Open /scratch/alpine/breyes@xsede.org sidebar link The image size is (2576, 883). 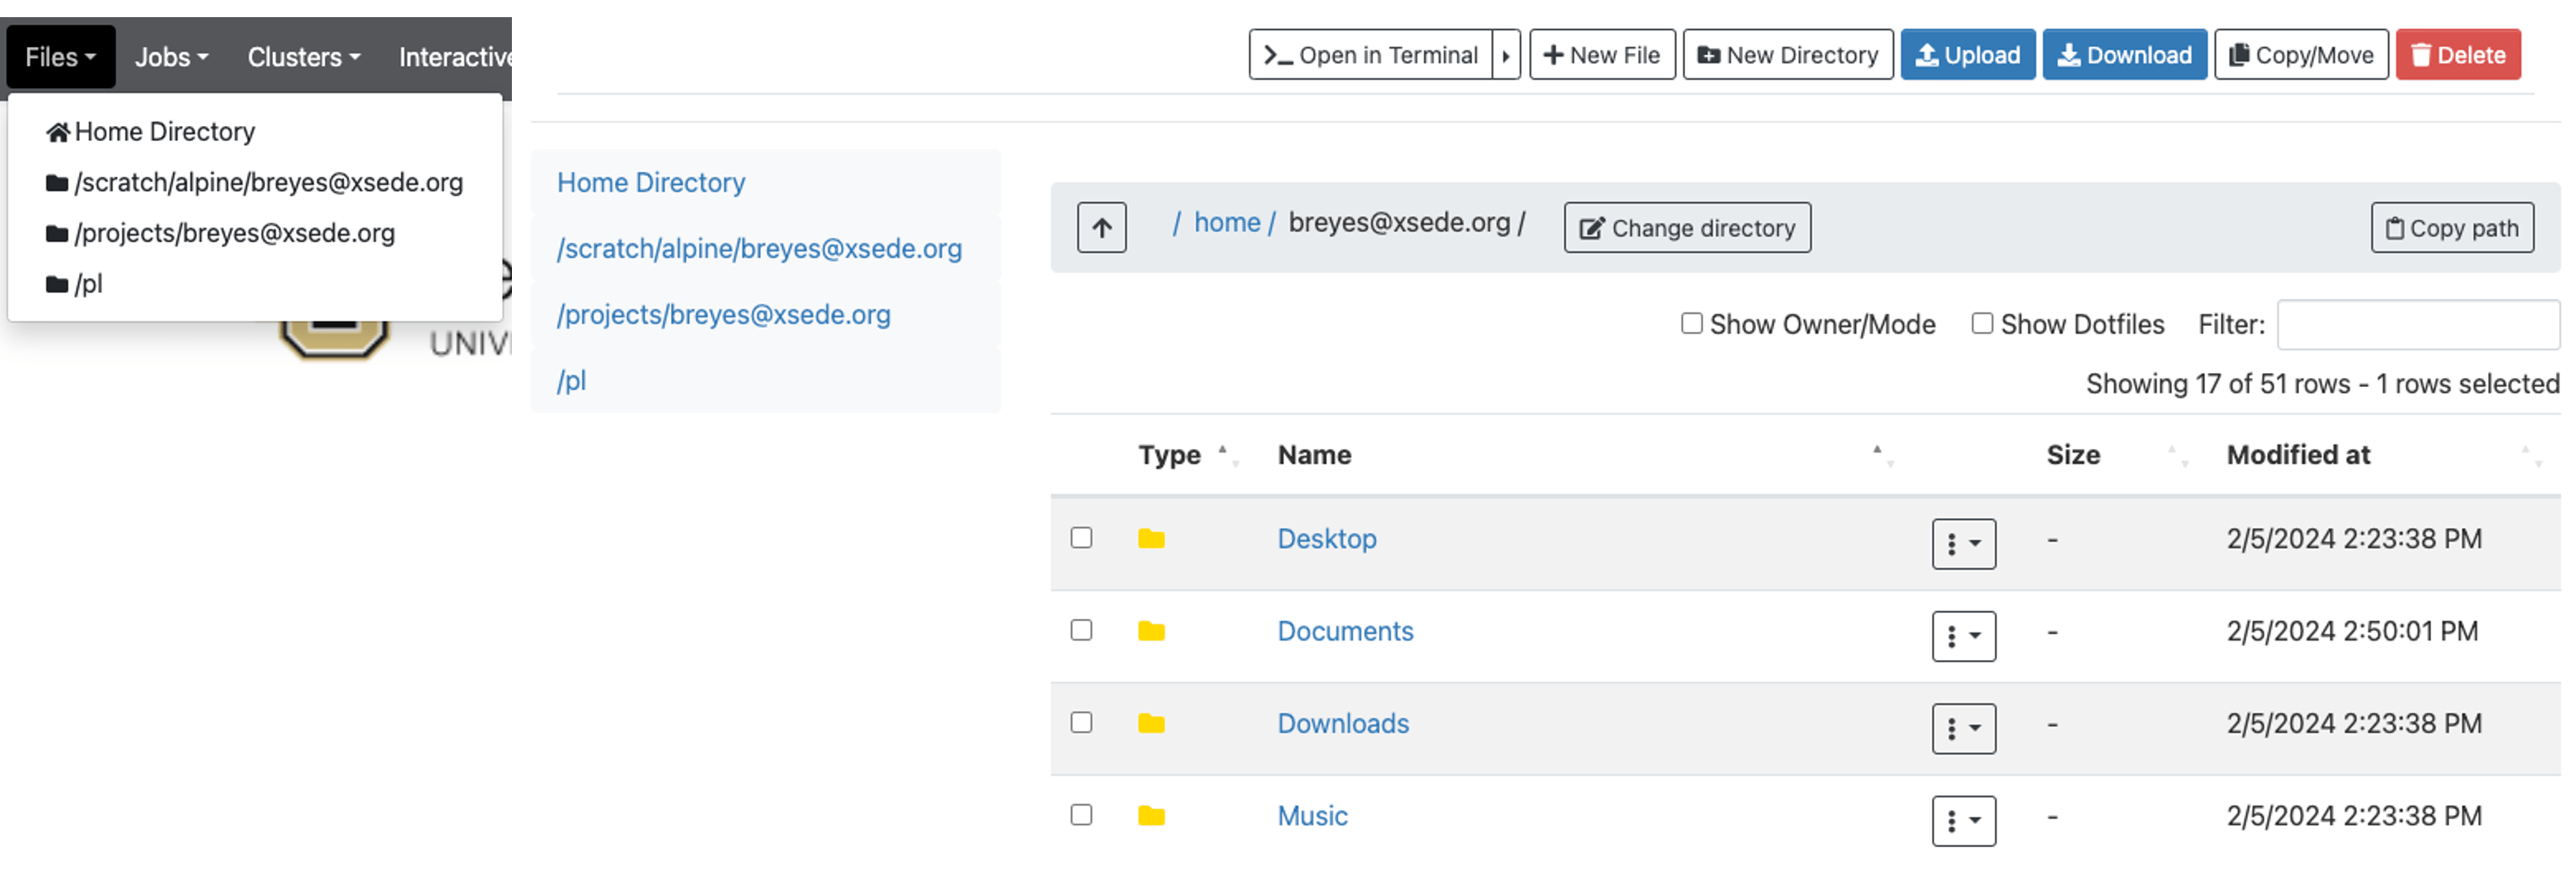click(759, 249)
